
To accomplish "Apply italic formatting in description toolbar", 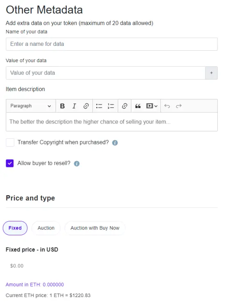I will point(74,106).
